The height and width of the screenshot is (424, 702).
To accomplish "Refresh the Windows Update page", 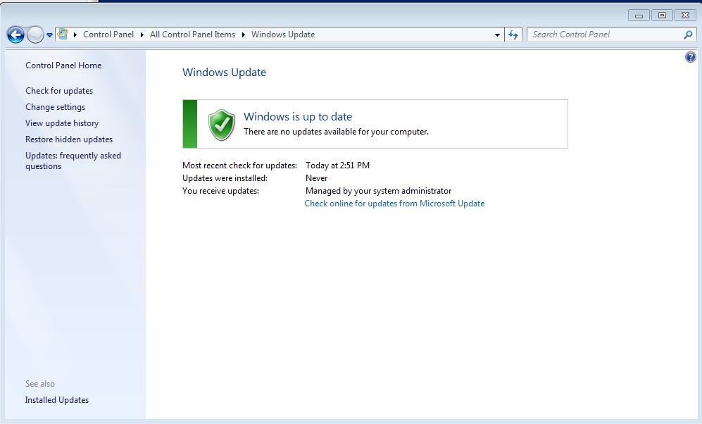I will coord(513,35).
